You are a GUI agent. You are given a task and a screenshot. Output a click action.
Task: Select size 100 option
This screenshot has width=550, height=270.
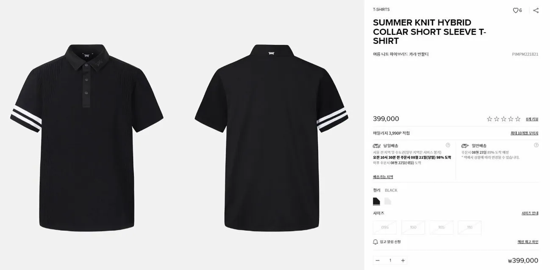pyautogui.click(x=413, y=227)
